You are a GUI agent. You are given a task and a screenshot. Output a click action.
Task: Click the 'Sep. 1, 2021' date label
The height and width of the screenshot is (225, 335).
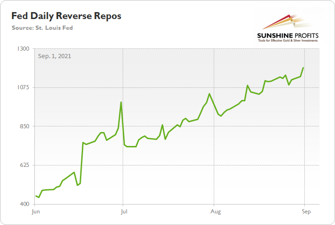coord(54,56)
